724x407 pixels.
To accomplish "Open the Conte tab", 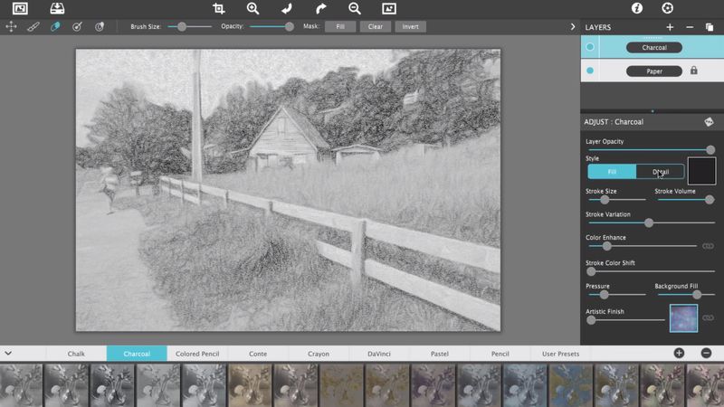I will point(258,354).
